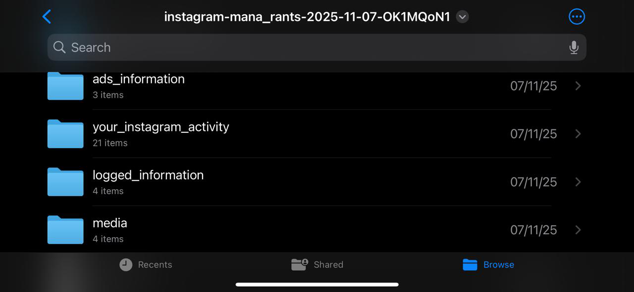634x292 pixels.
Task: Open the ads_information folder icon
Action: click(x=65, y=86)
